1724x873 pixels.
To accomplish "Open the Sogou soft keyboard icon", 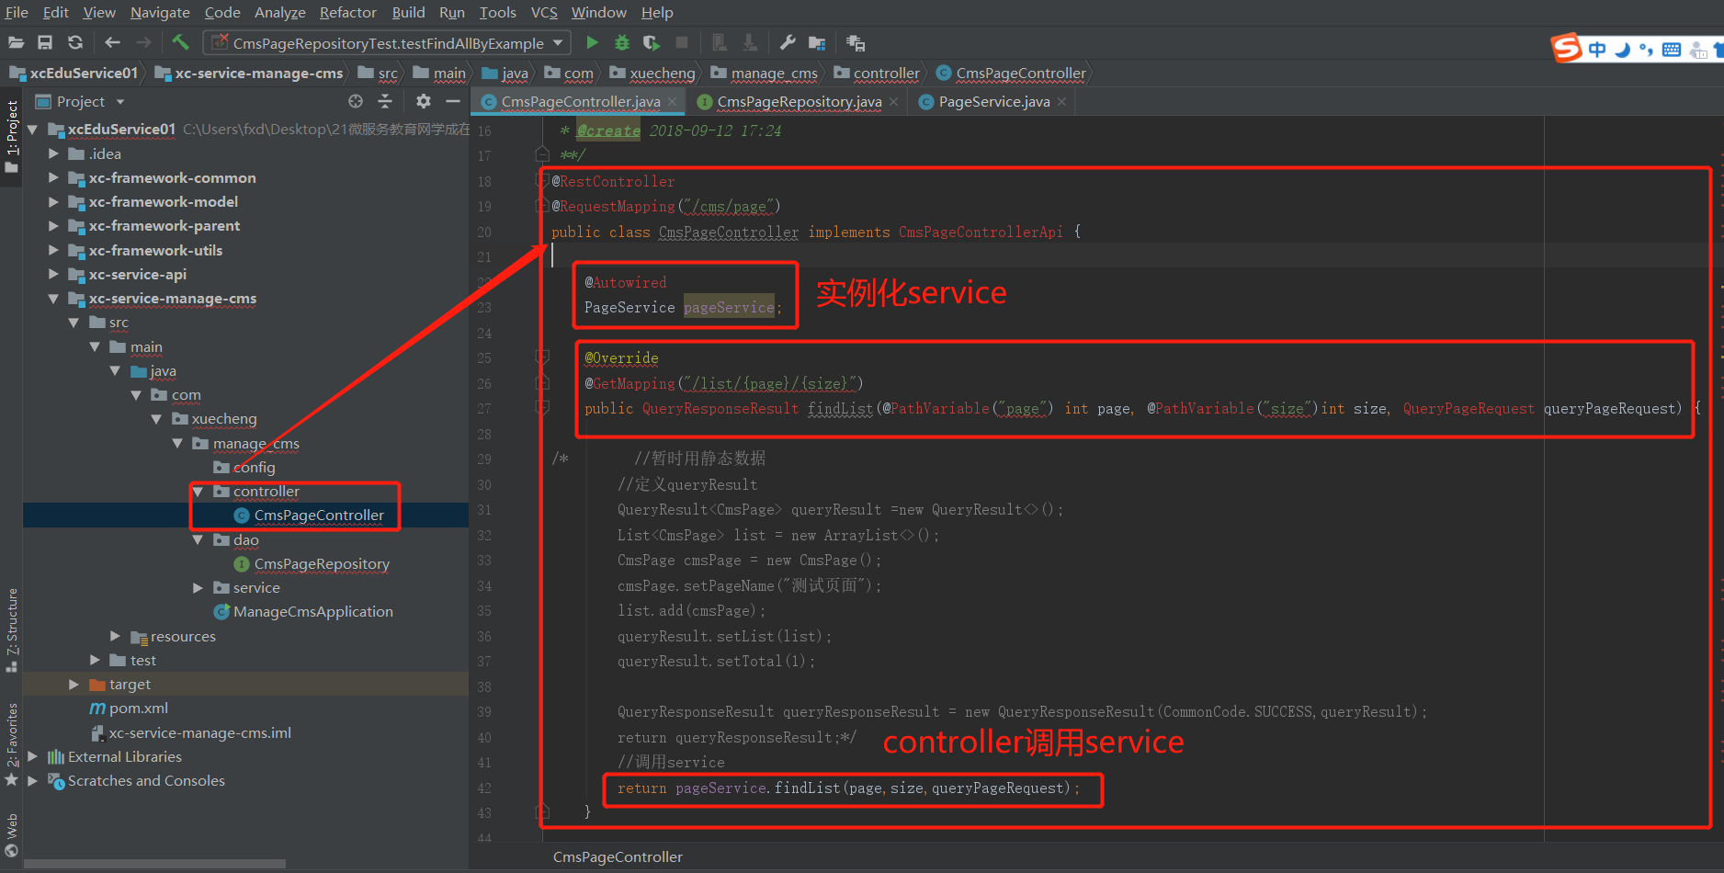I will coord(1672,50).
